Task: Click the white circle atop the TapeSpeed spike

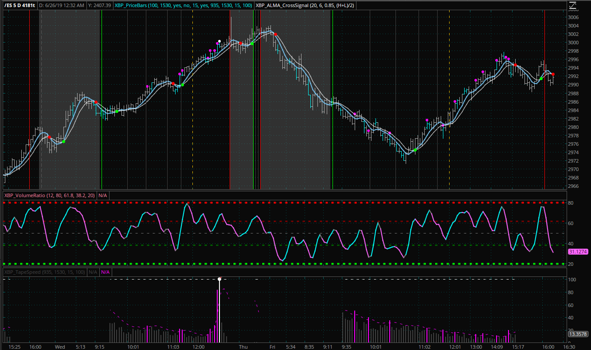Action: [x=219, y=279]
